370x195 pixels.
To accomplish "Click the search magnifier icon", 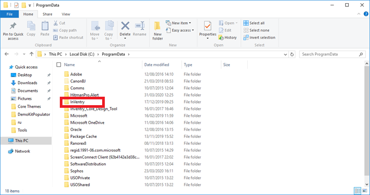I will pyautogui.click(x=361, y=54).
